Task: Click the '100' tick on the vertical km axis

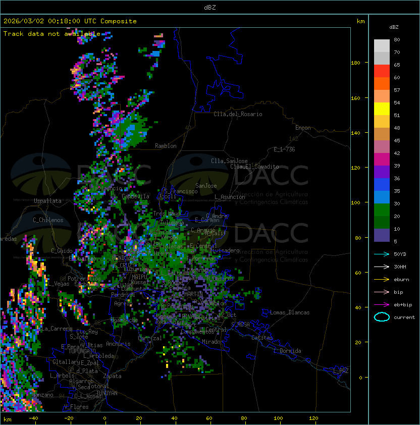Action: tap(355, 203)
